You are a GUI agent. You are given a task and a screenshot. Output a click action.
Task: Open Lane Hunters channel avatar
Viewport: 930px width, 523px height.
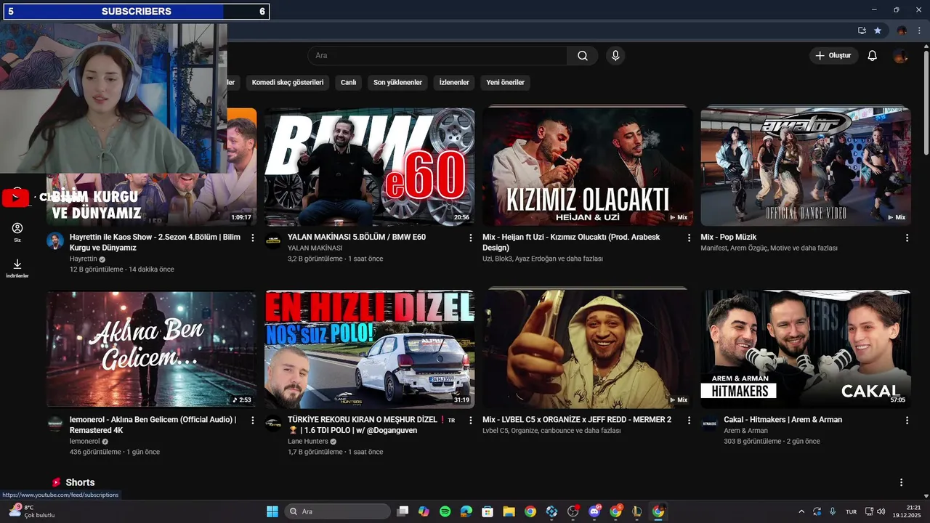pyautogui.click(x=273, y=423)
